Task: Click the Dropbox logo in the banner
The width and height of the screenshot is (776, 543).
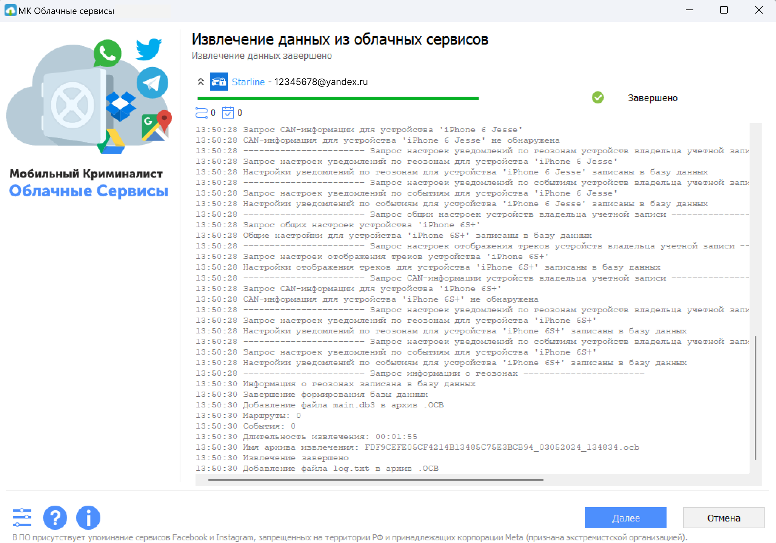Action: point(121,106)
